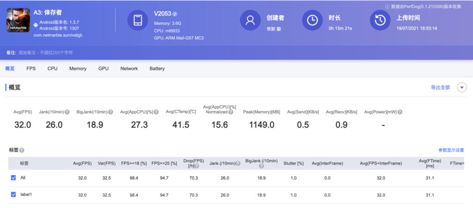Click help icon under Drop(FPS) column
The image size is (473, 208).
click(196, 166)
